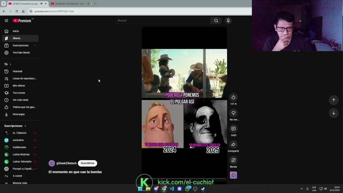Open Steam from the taskbar

(203, 189)
